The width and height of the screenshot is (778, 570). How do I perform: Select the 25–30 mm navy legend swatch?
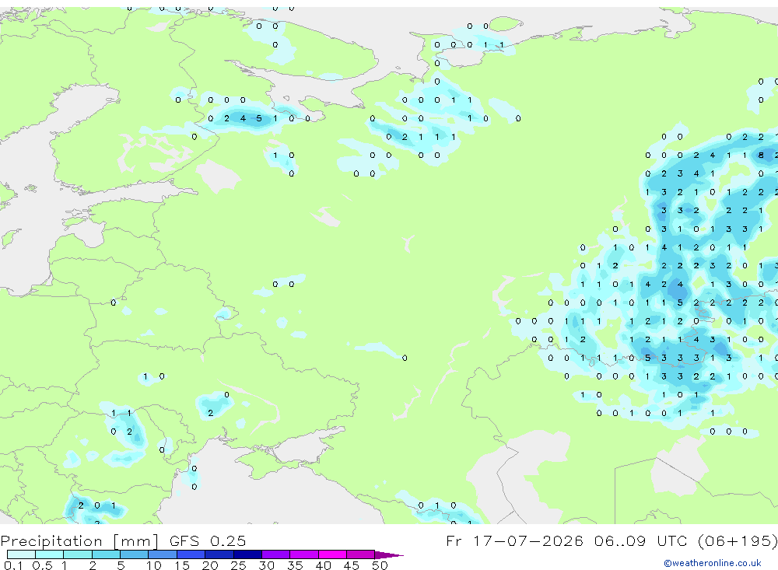(247, 554)
